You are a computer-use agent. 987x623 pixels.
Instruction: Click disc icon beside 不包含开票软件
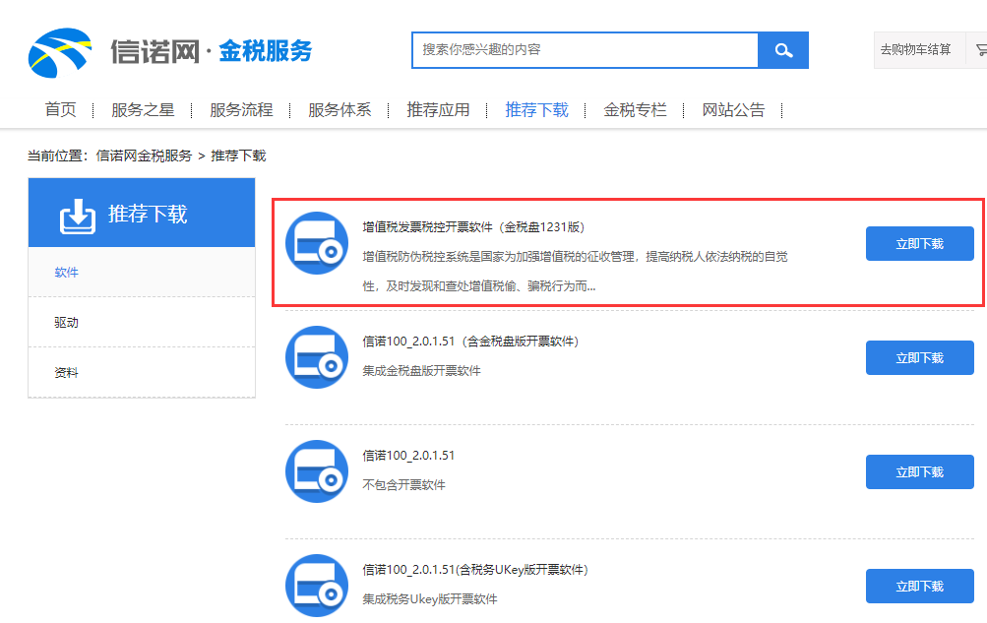click(x=317, y=471)
